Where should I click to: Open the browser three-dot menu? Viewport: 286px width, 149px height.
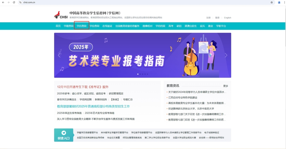pos(283,2)
